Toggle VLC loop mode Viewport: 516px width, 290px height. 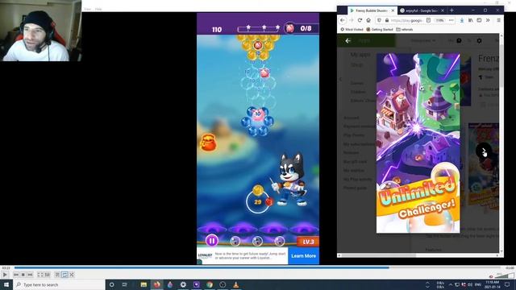[64, 275]
